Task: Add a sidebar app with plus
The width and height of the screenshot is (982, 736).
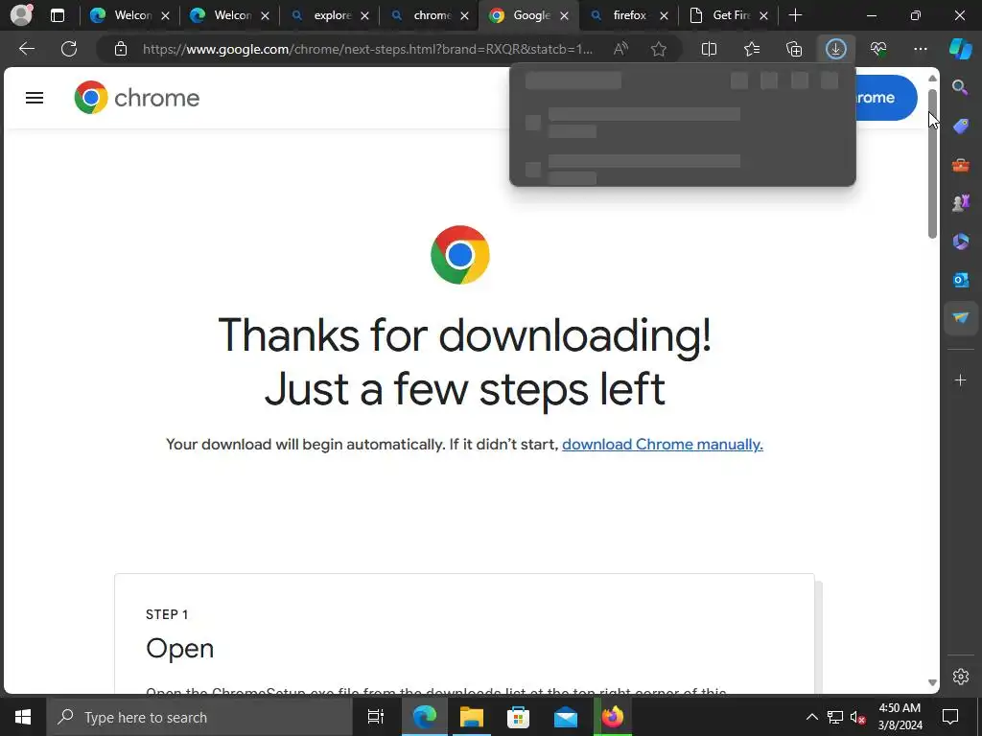Action: (960, 379)
